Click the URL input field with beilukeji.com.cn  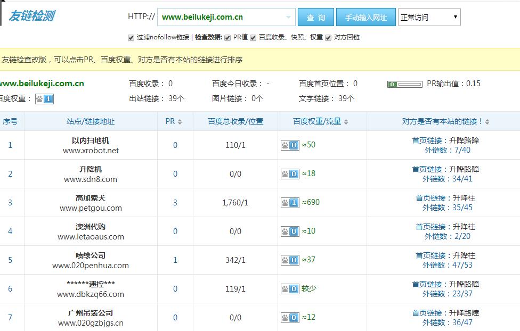221,17
